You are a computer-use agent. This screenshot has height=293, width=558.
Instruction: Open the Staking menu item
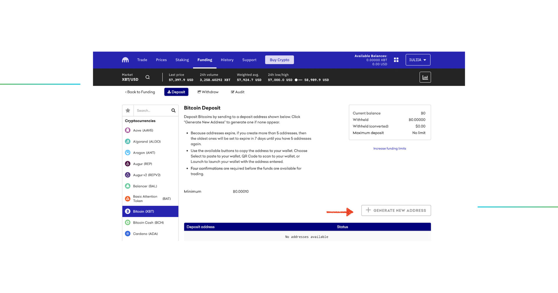[x=182, y=60]
